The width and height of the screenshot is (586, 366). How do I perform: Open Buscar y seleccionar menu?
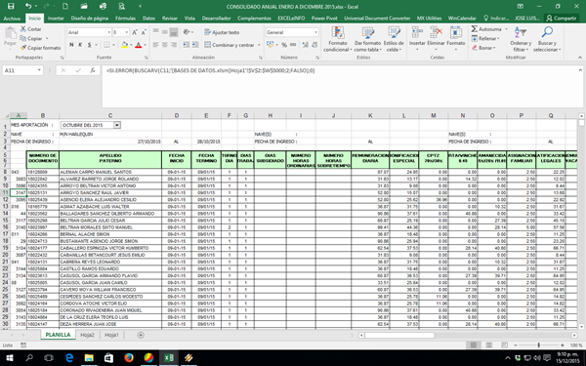pyautogui.click(x=547, y=39)
